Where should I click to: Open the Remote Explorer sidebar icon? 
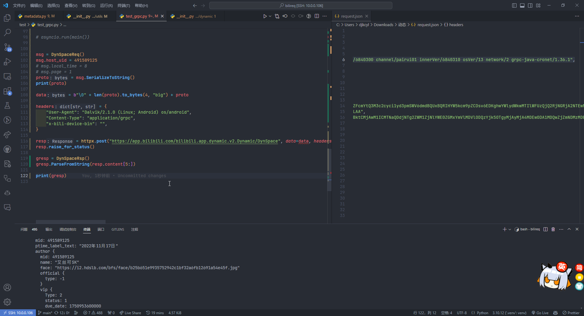(x=7, y=77)
